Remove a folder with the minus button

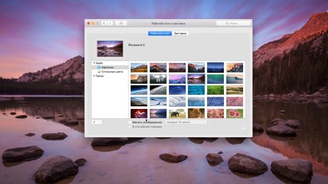[99, 122]
